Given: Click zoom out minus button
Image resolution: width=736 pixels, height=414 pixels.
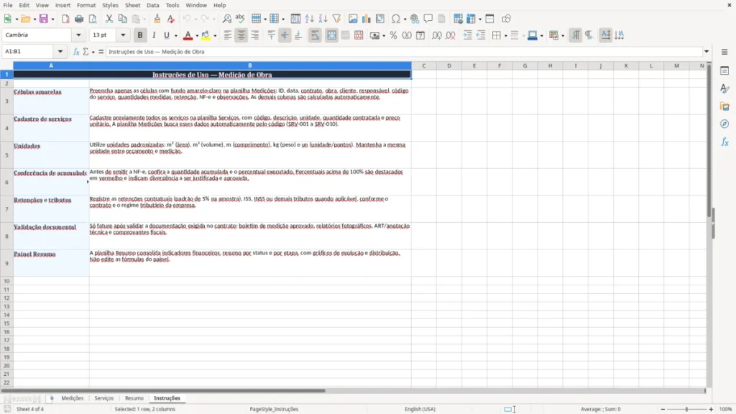Looking at the screenshot, I should [x=663, y=409].
